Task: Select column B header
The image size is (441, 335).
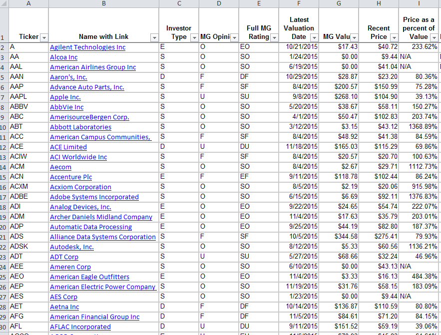Action: pyautogui.click(x=104, y=3)
